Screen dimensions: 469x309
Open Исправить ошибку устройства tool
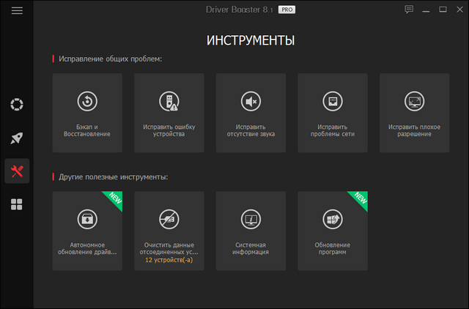click(169, 113)
